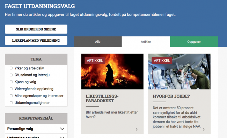The height and width of the screenshot is (138, 227).
Task: Click arrow icon on Hvorfor jobbe? card
Action: click(204, 130)
